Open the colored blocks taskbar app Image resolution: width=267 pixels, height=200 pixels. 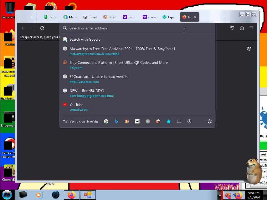[88, 195]
